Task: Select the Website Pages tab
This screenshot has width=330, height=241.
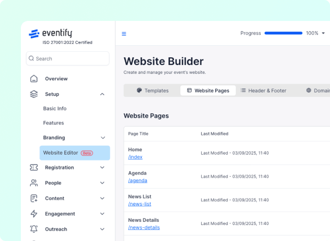Action: pyautogui.click(x=208, y=90)
